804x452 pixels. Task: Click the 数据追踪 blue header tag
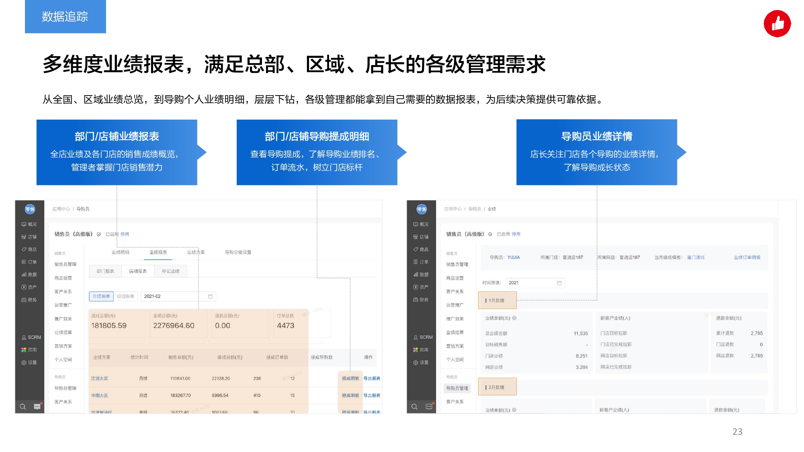(65, 16)
